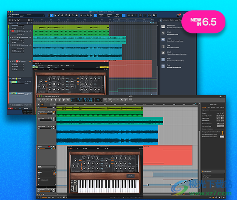Switch to Settings tab in Project Panel
This screenshot has height=200, width=237.
tap(204, 107)
